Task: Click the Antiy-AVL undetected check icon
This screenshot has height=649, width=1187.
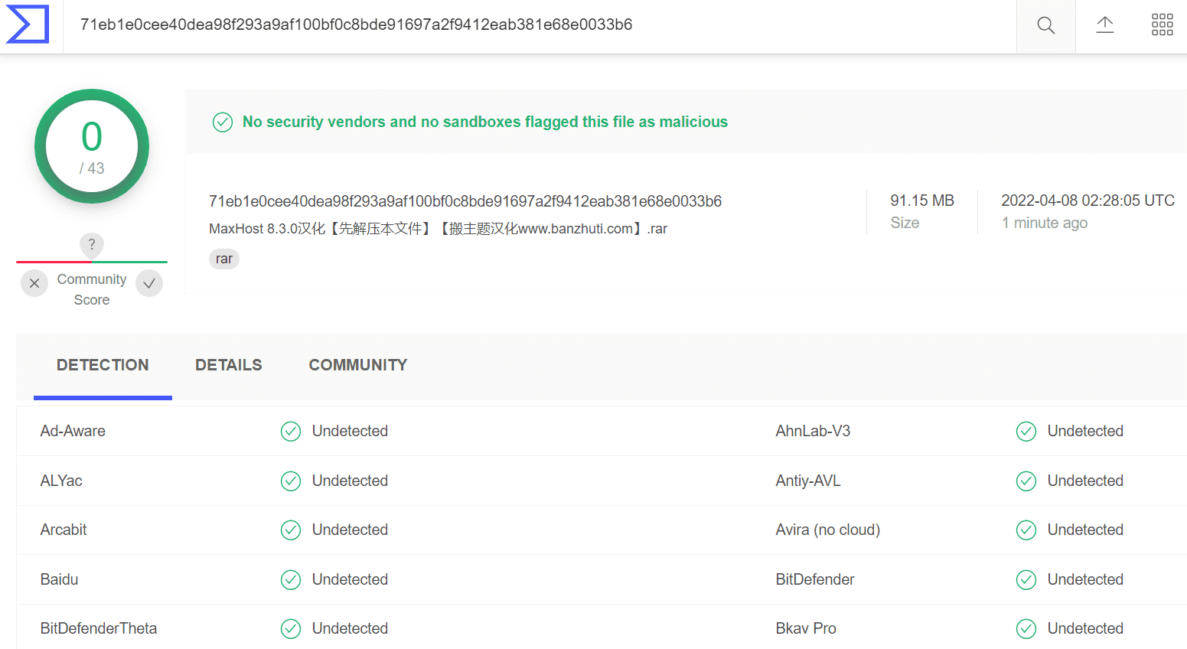Action: [1026, 481]
